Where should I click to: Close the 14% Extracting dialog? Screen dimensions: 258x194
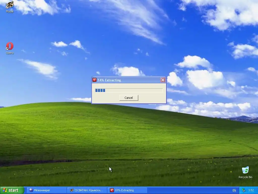[x=163, y=80]
